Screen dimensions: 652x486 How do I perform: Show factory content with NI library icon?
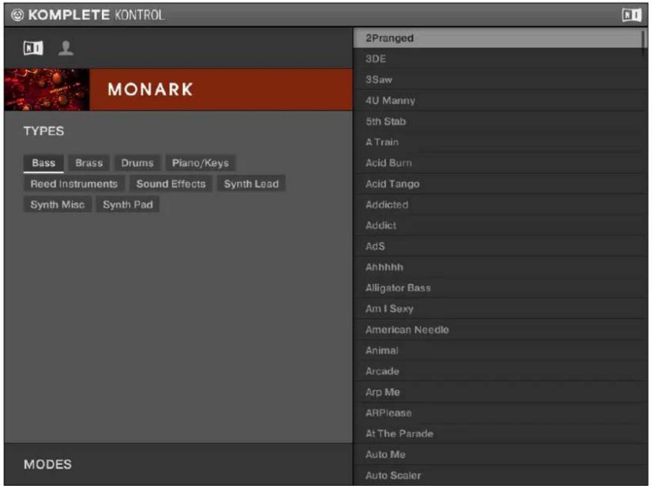click(33, 48)
